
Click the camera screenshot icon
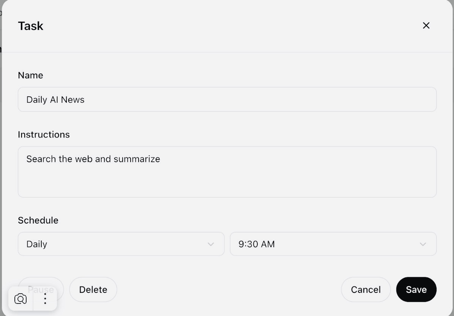20,299
